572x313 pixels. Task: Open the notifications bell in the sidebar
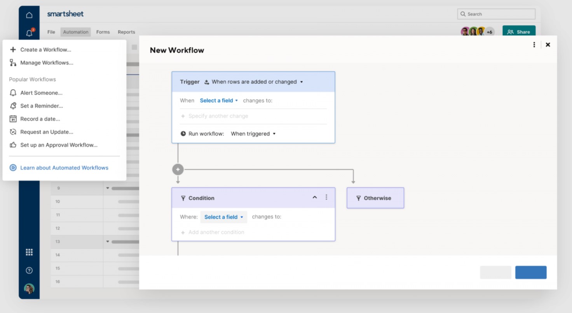[29, 33]
